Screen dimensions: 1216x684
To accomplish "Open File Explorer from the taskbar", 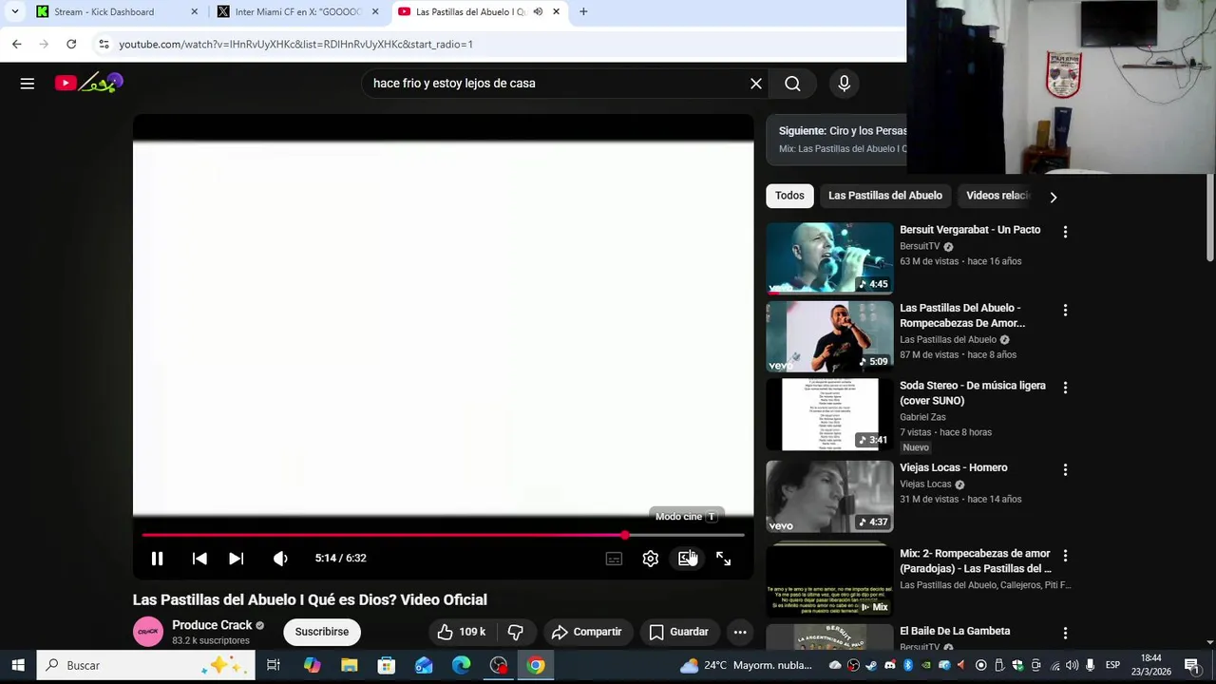I will coord(349,665).
